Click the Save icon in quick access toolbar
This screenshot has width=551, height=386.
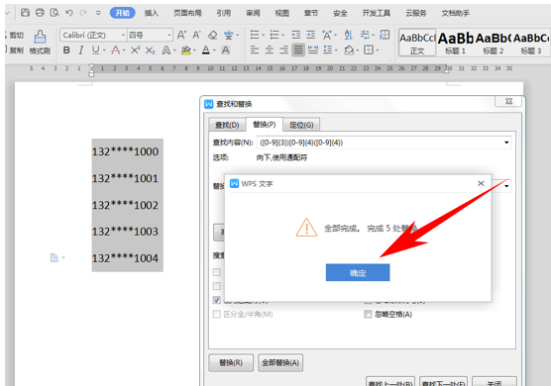[x=25, y=13]
